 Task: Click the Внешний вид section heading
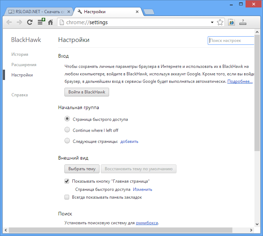click(x=73, y=158)
